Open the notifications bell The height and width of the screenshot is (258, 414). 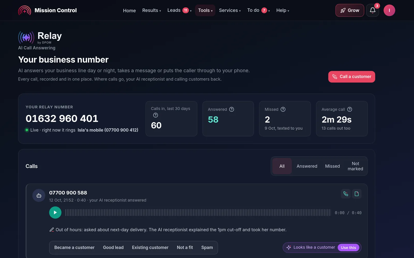point(373,10)
